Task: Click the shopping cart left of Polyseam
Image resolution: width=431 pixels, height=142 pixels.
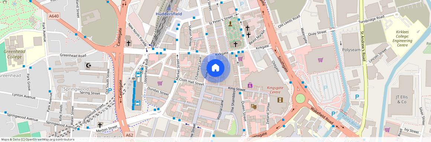Action: [320, 60]
